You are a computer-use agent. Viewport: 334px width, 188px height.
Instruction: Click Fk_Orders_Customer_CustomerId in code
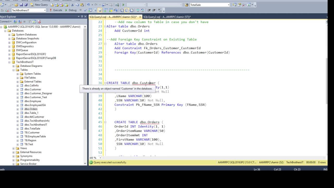click(x=172, y=48)
